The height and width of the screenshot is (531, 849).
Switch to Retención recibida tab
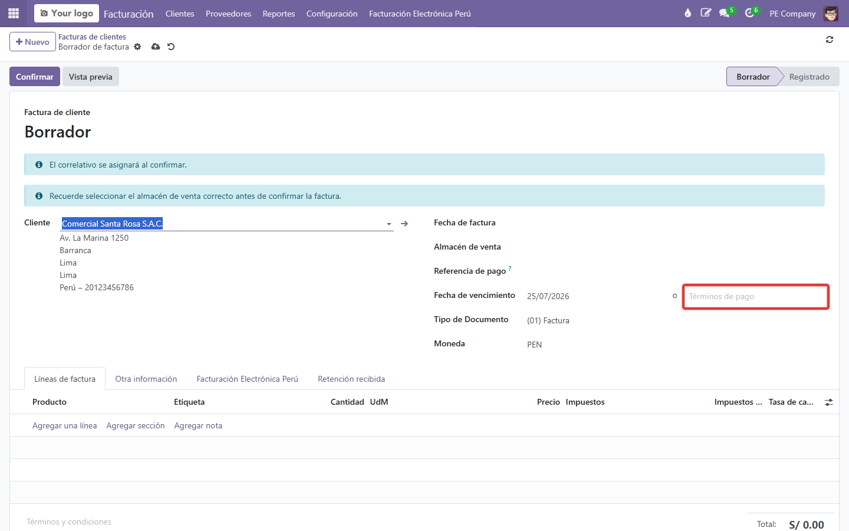pyautogui.click(x=351, y=379)
